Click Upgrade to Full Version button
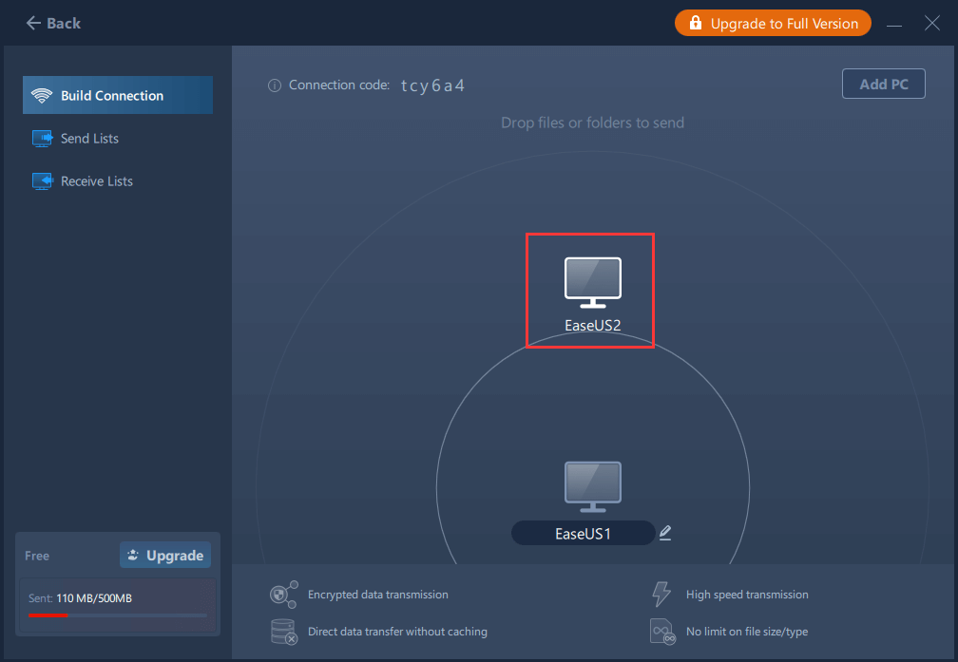The width and height of the screenshot is (958, 662). 773,23
